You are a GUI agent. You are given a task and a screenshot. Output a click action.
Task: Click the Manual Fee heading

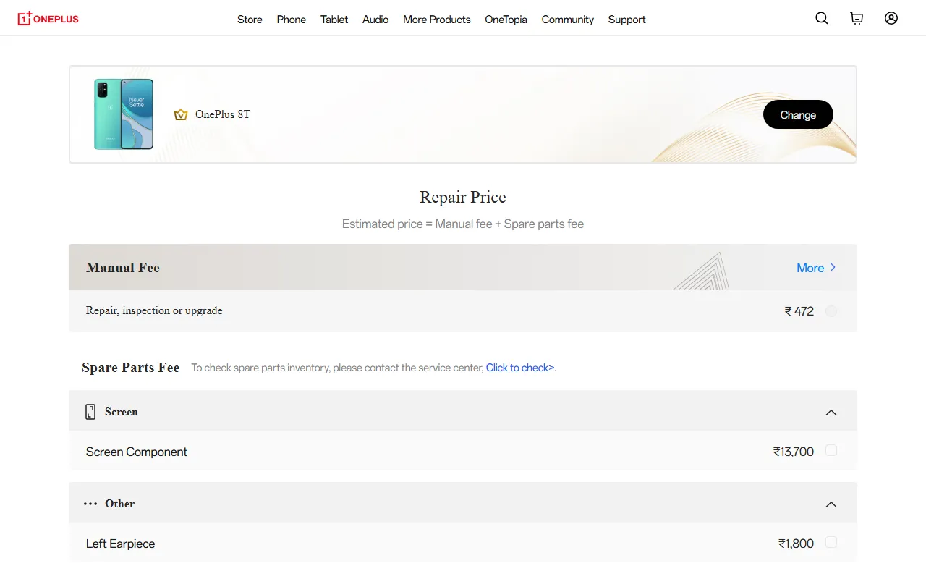(x=123, y=268)
